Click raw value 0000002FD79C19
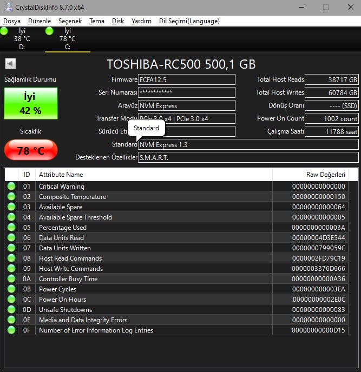The image size is (361, 372). click(x=319, y=258)
